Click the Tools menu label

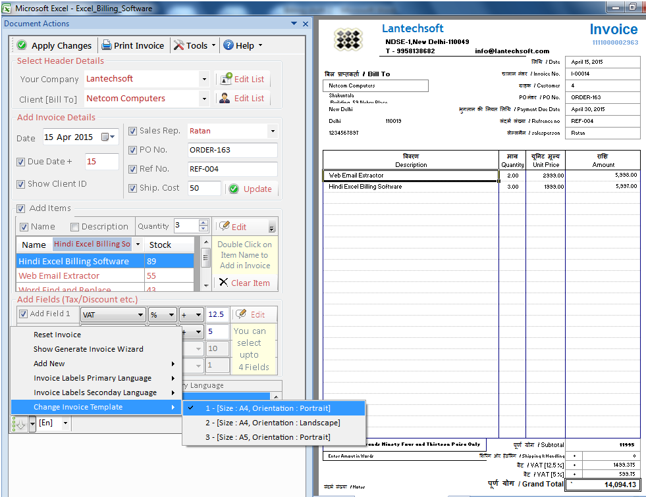tap(196, 45)
